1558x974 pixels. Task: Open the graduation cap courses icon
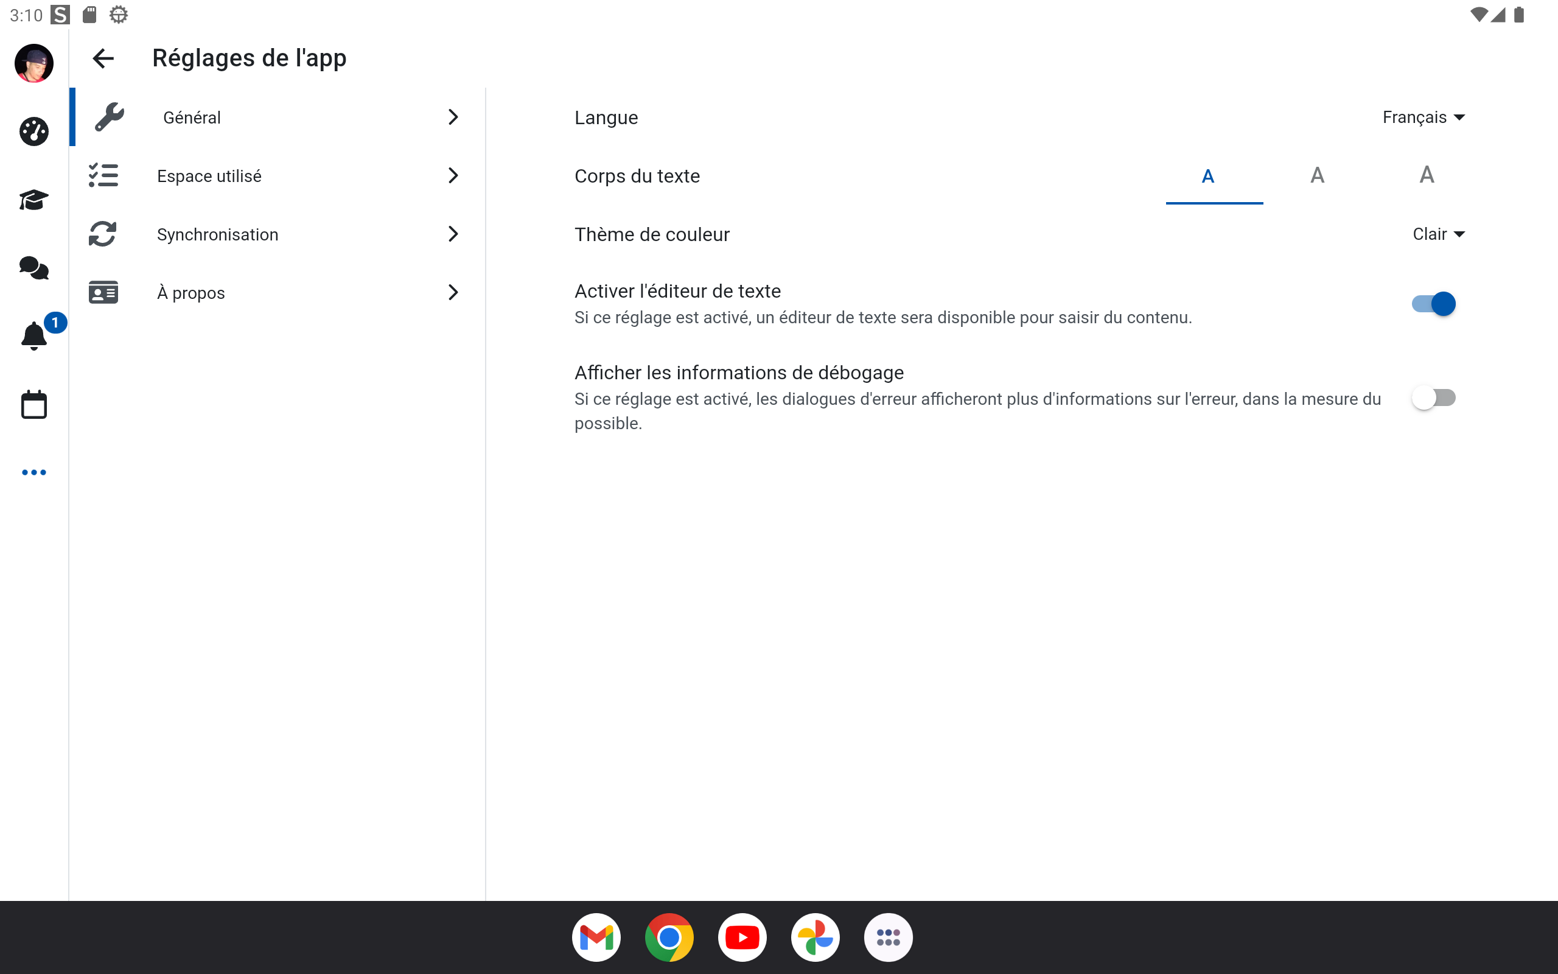click(33, 200)
